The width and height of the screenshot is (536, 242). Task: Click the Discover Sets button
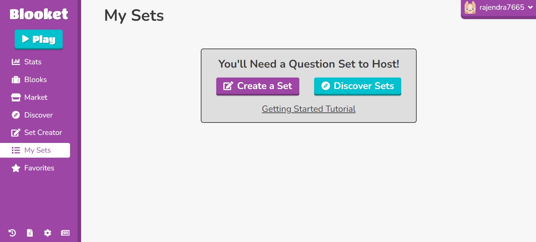(x=357, y=86)
